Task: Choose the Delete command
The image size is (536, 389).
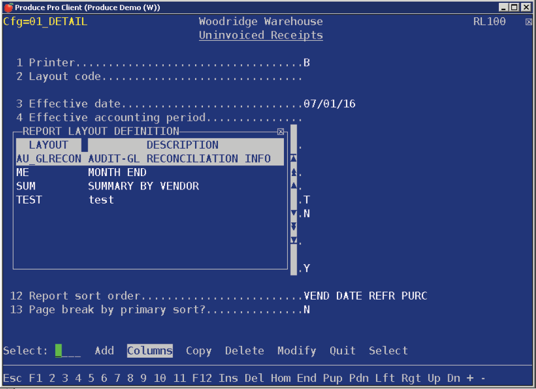Action: tap(244, 350)
